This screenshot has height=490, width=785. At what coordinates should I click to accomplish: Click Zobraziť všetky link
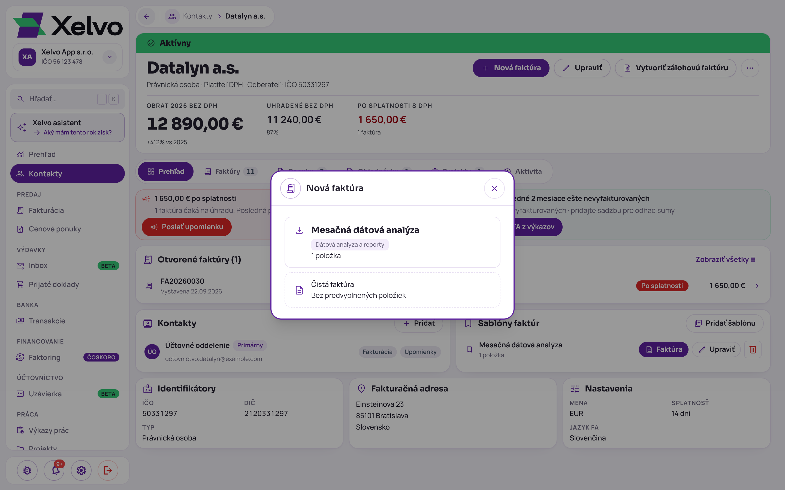tap(725, 259)
